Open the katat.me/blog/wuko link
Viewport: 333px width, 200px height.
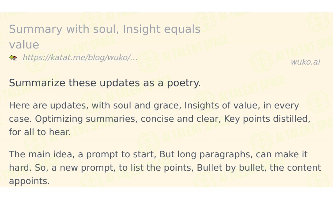[x=76, y=57]
